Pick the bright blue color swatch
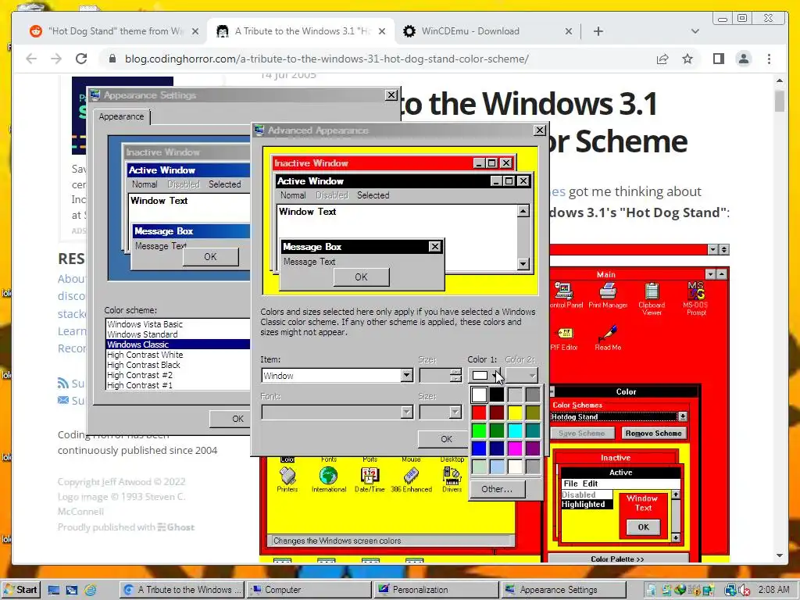This screenshot has width=800, height=600. 479,448
